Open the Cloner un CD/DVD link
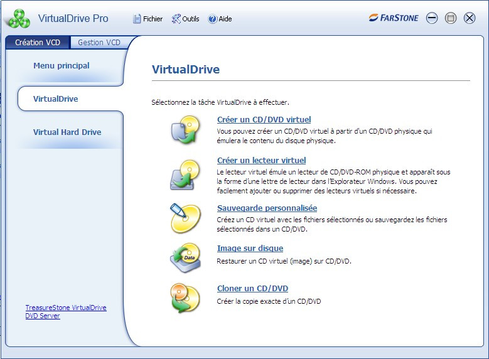489x359 pixels. tap(252, 289)
